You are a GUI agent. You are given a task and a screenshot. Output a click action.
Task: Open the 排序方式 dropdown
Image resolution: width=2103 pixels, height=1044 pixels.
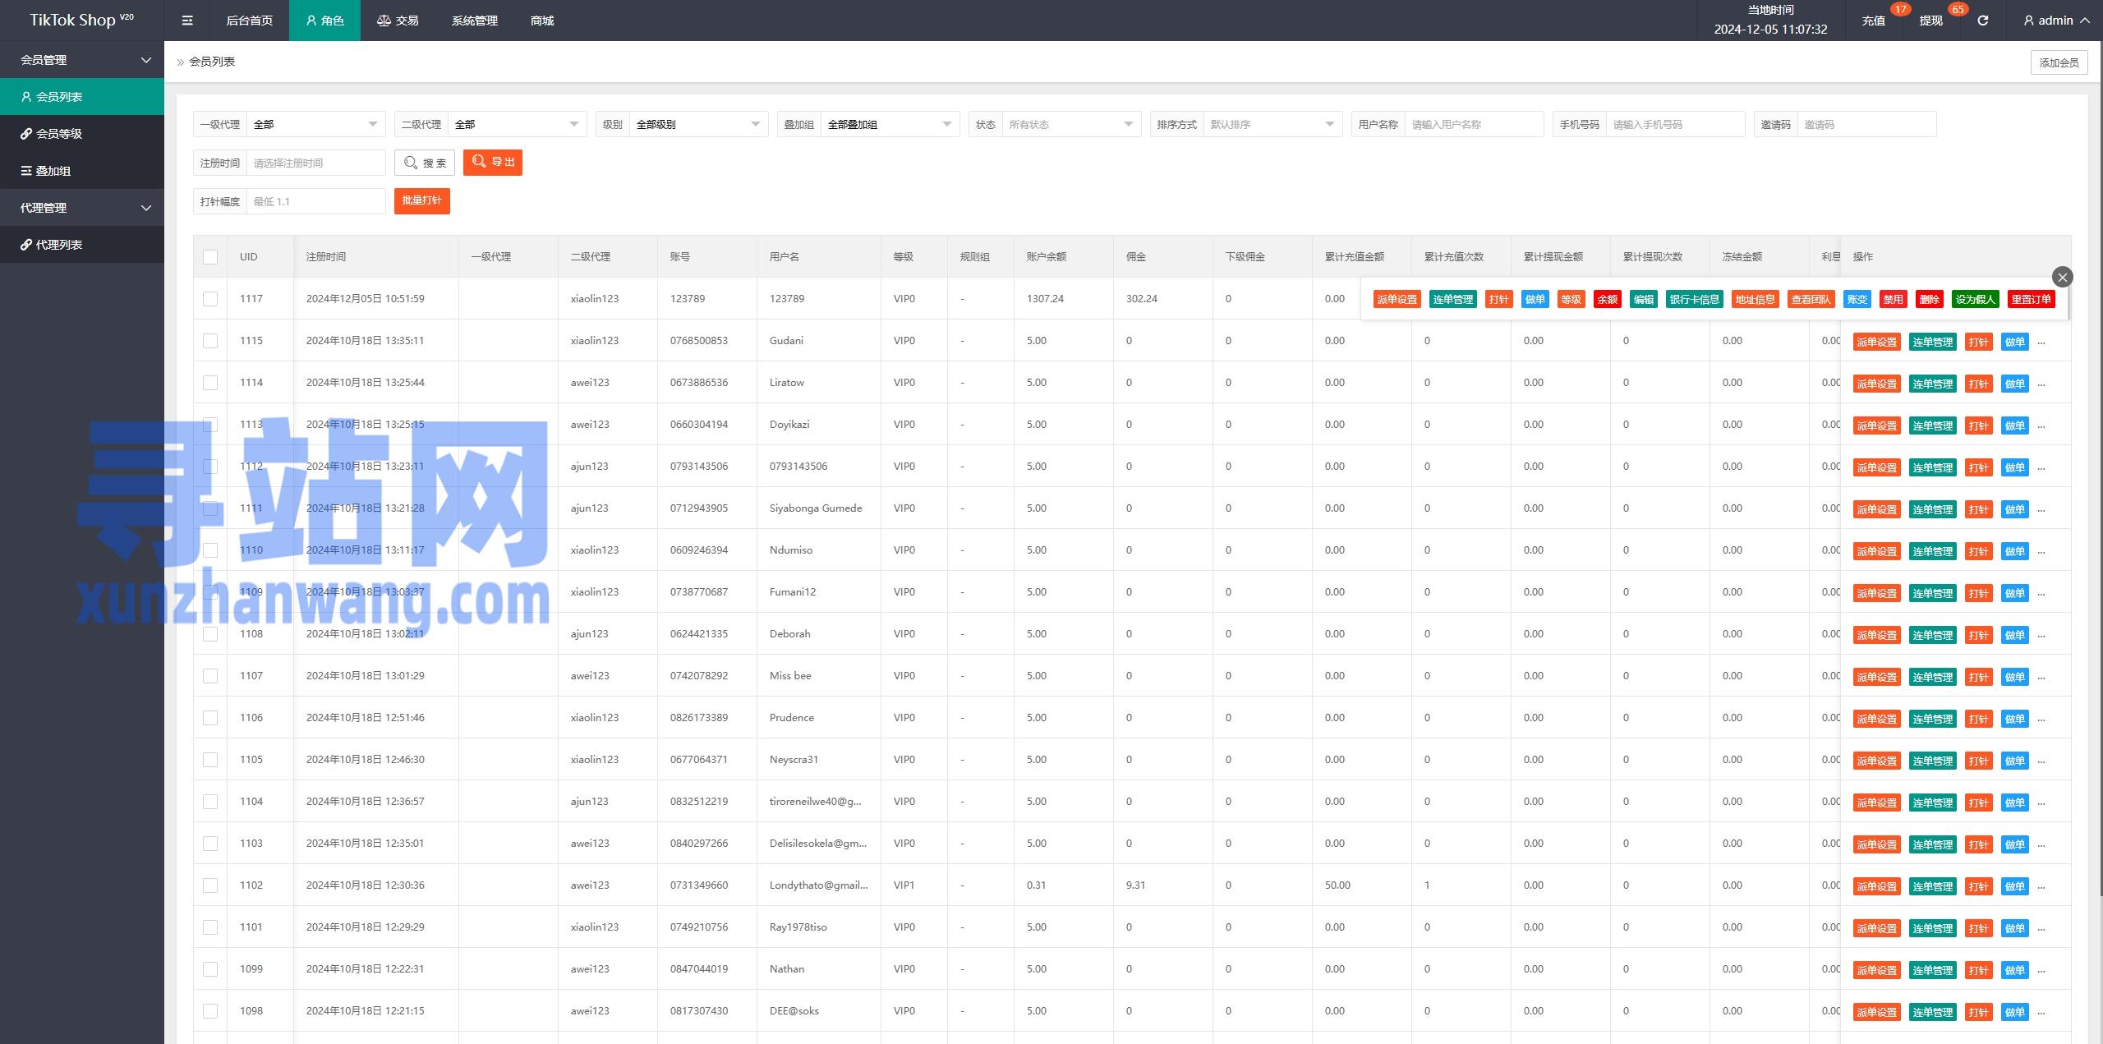pyautogui.click(x=1272, y=125)
